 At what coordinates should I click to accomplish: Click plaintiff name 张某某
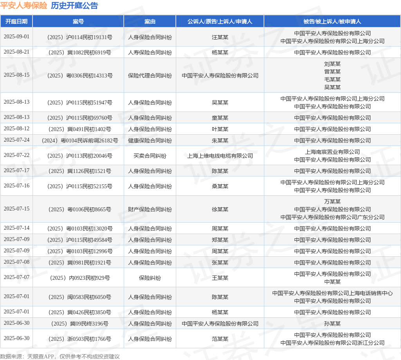coord(220,263)
